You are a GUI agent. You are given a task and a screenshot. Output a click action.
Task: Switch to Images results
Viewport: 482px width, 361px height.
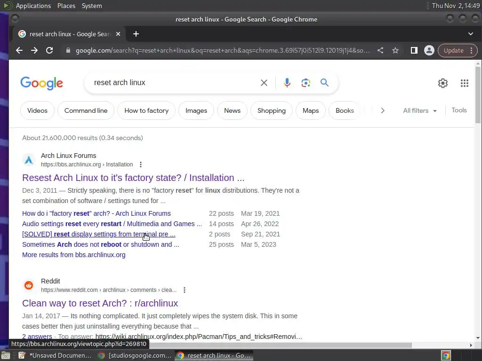[x=196, y=110]
